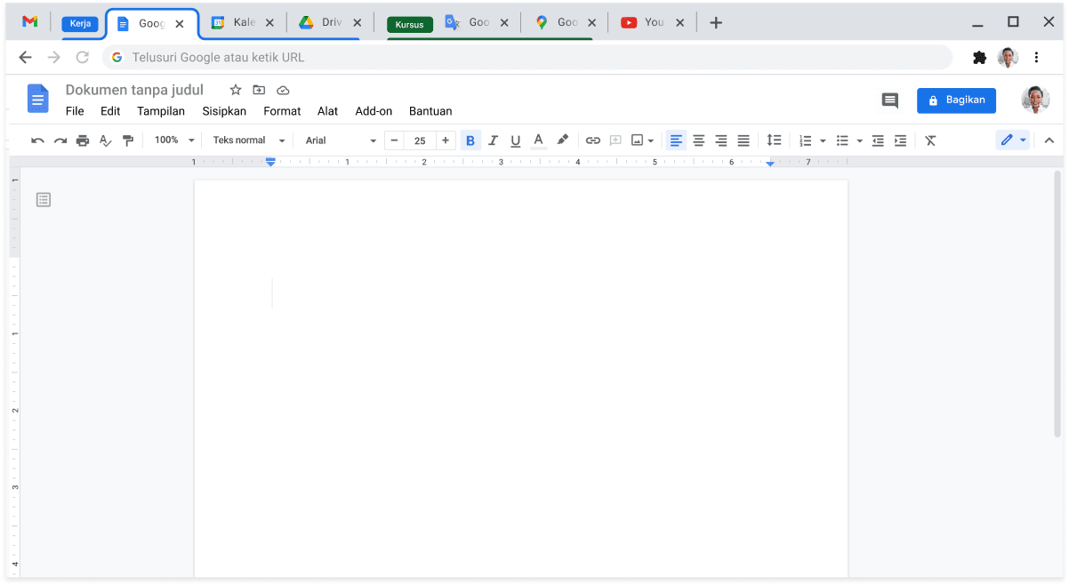Click the insert link icon
Image resolution: width=1069 pixels, height=586 pixels.
pyautogui.click(x=592, y=140)
